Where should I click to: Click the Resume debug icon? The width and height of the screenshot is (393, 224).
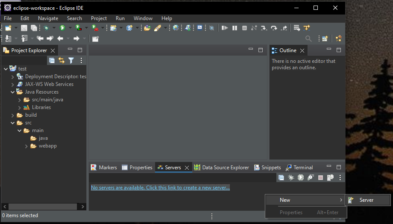(225, 28)
